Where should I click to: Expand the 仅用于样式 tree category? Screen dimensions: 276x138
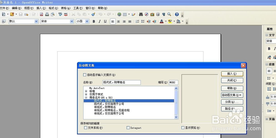86,94
